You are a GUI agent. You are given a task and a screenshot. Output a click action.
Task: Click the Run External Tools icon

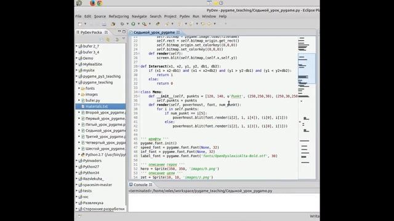click(144, 24)
